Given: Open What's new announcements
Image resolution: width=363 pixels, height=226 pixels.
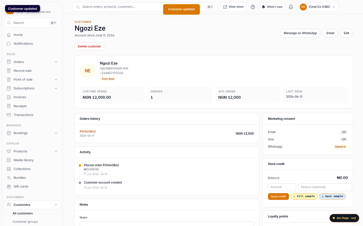Looking at the screenshot, I should [272, 7].
